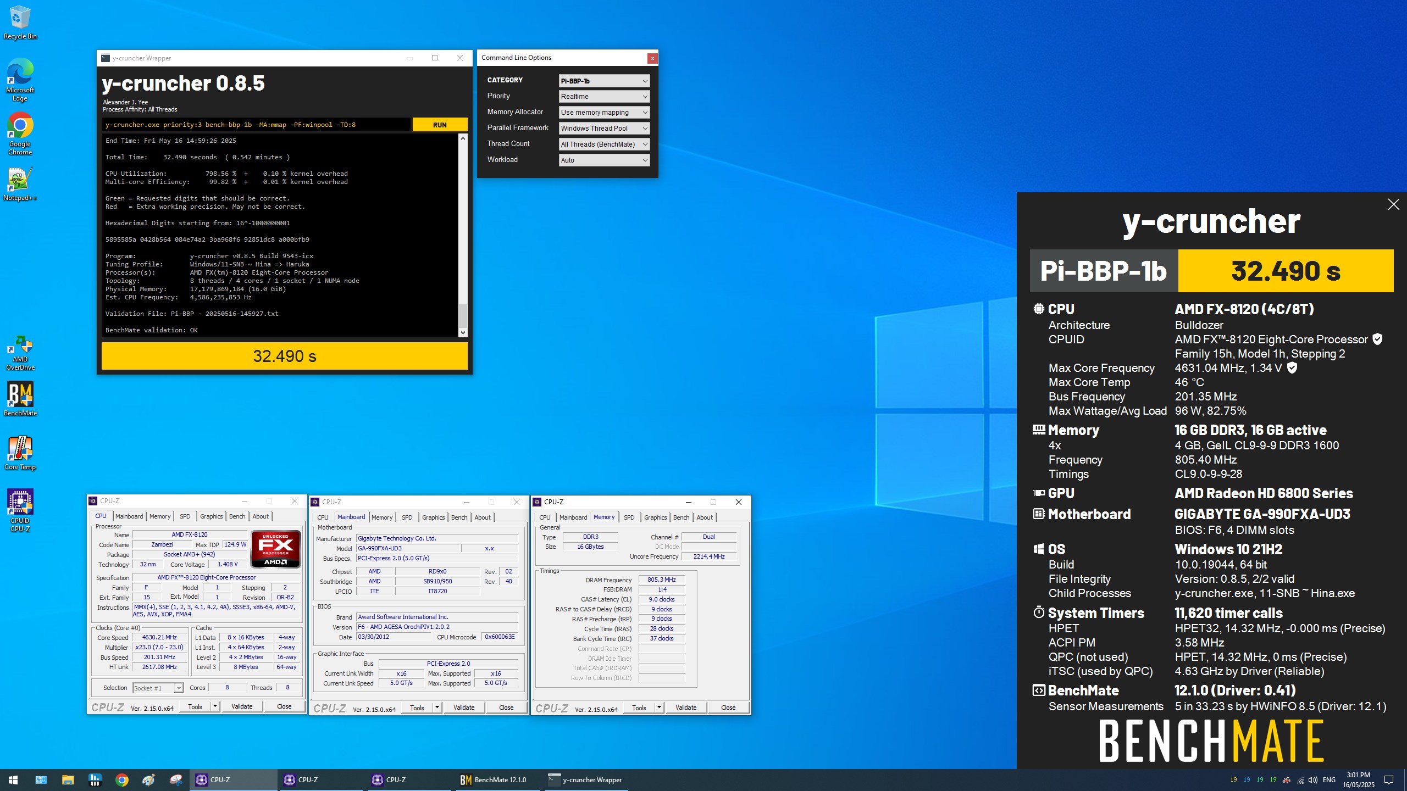This screenshot has width=1407, height=791.
Task: Open the Priority dropdown set to Realtime
Action: (604, 97)
